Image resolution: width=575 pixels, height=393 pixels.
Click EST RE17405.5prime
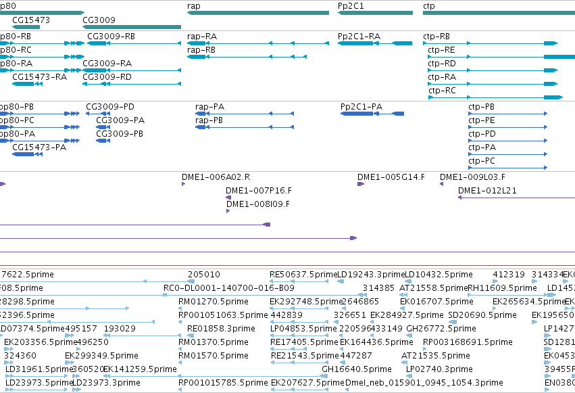point(304,342)
